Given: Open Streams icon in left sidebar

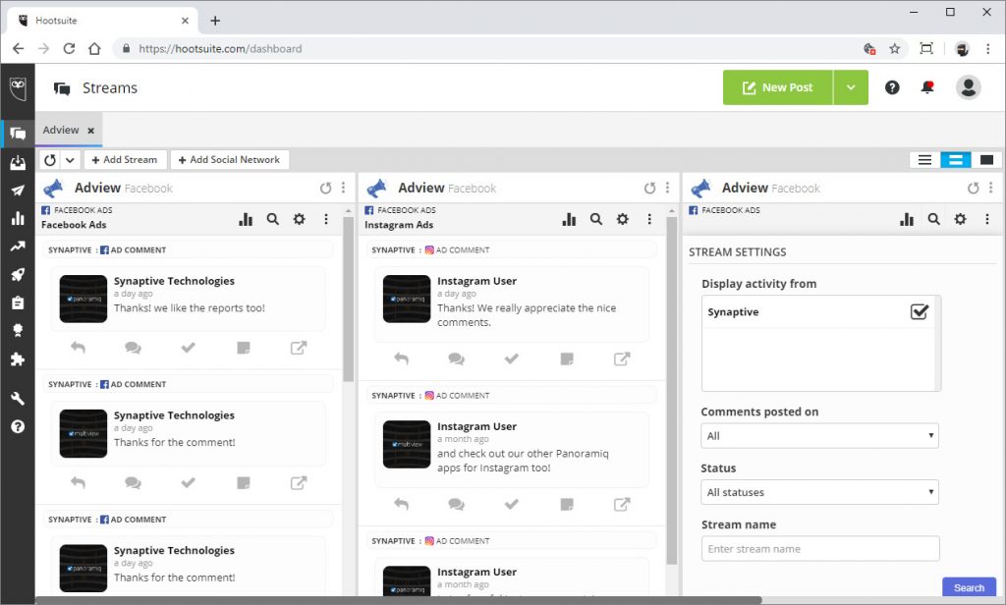Looking at the screenshot, I should [18, 134].
